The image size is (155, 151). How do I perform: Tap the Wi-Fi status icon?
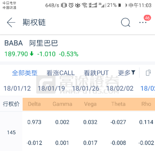[x=84, y=5]
